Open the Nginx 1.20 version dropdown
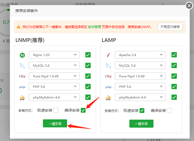The height and width of the screenshot is (141, 194). click(54, 55)
